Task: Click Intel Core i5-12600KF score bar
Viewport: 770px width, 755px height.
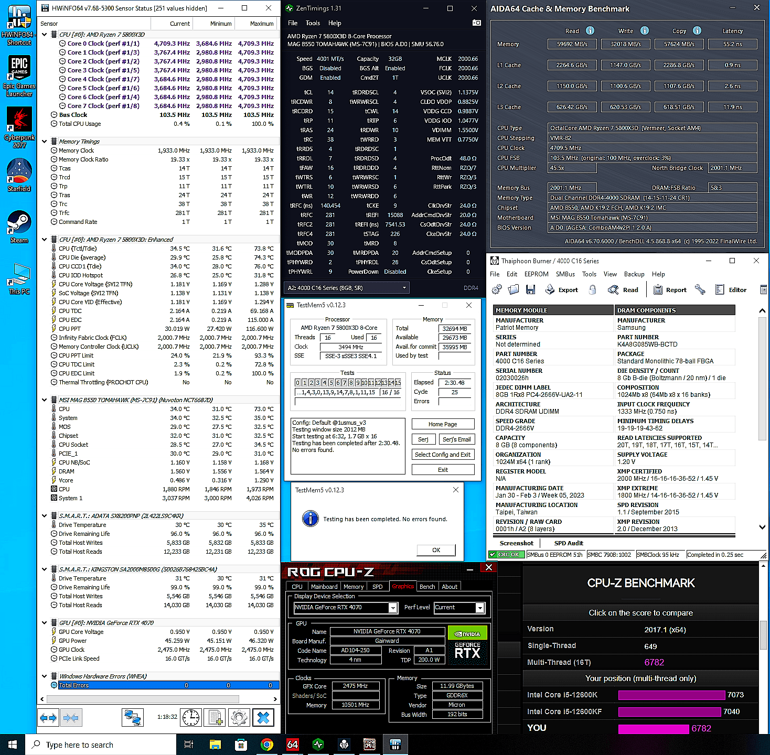Action: (x=669, y=712)
